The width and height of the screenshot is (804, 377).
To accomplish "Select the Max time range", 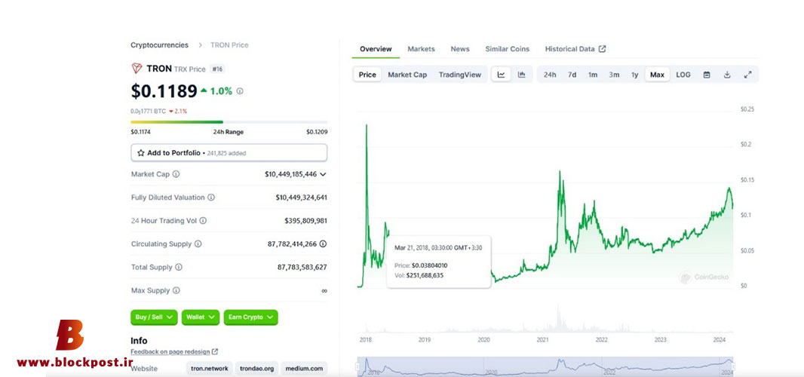I will pos(657,75).
